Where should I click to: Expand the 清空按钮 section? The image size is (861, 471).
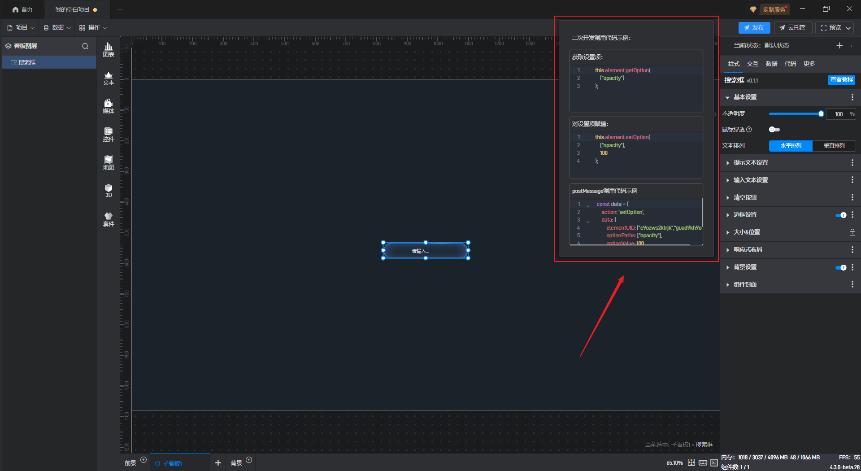click(745, 198)
